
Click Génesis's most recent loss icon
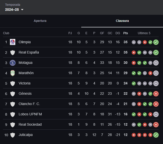point(156,93)
